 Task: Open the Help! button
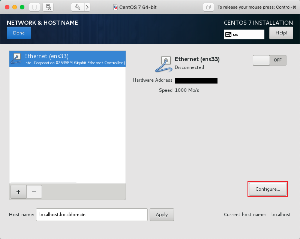pyautogui.click(x=281, y=33)
